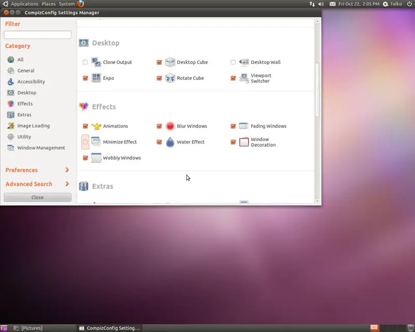Click the vertical scrollbar thumb
415x332 pixels.
tap(317, 90)
